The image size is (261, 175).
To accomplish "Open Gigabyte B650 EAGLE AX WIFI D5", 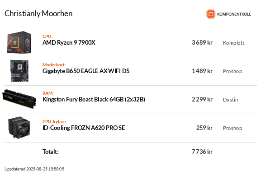I will coord(86,71).
